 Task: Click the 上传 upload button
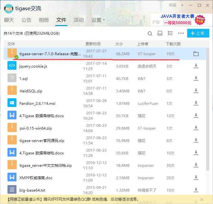[x=198, y=33]
